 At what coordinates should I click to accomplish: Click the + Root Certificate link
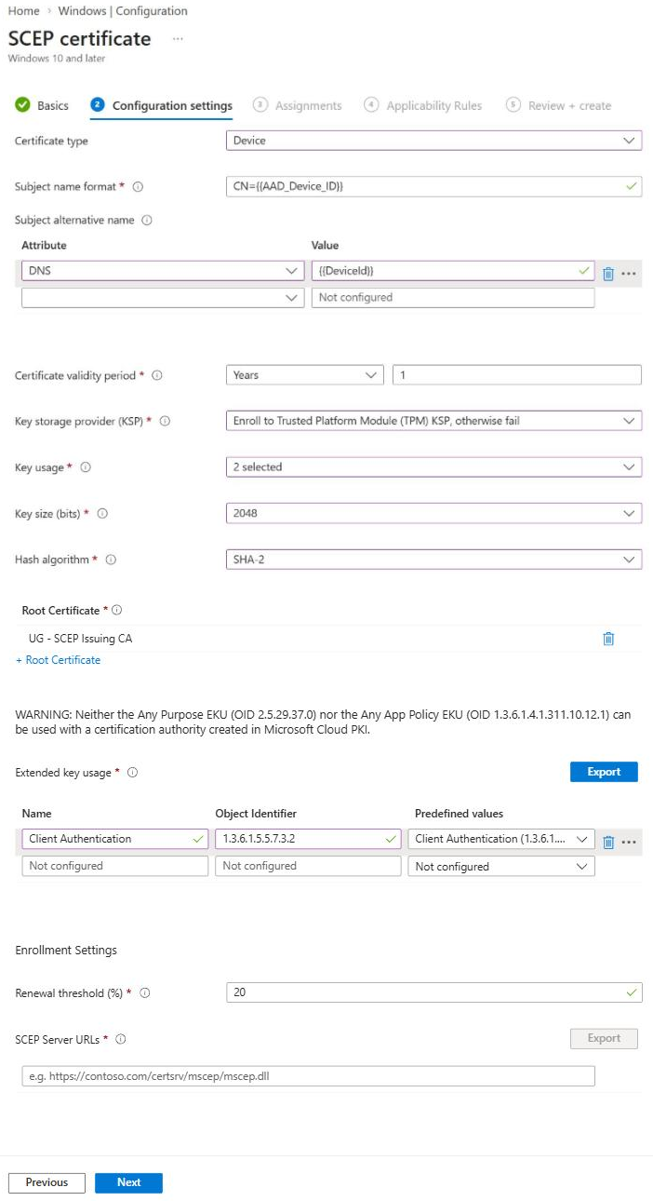point(58,660)
